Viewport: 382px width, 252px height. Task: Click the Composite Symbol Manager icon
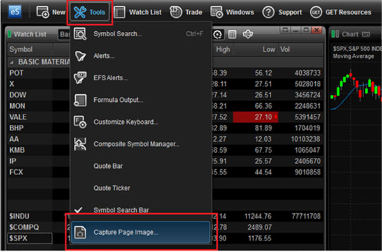80,144
